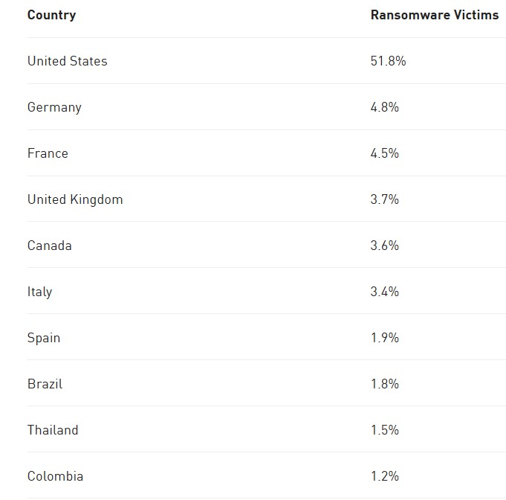The height and width of the screenshot is (500, 506).
Task: Click the Ransomware Victims column header
Action: pyautogui.click(x=434, y=15)
